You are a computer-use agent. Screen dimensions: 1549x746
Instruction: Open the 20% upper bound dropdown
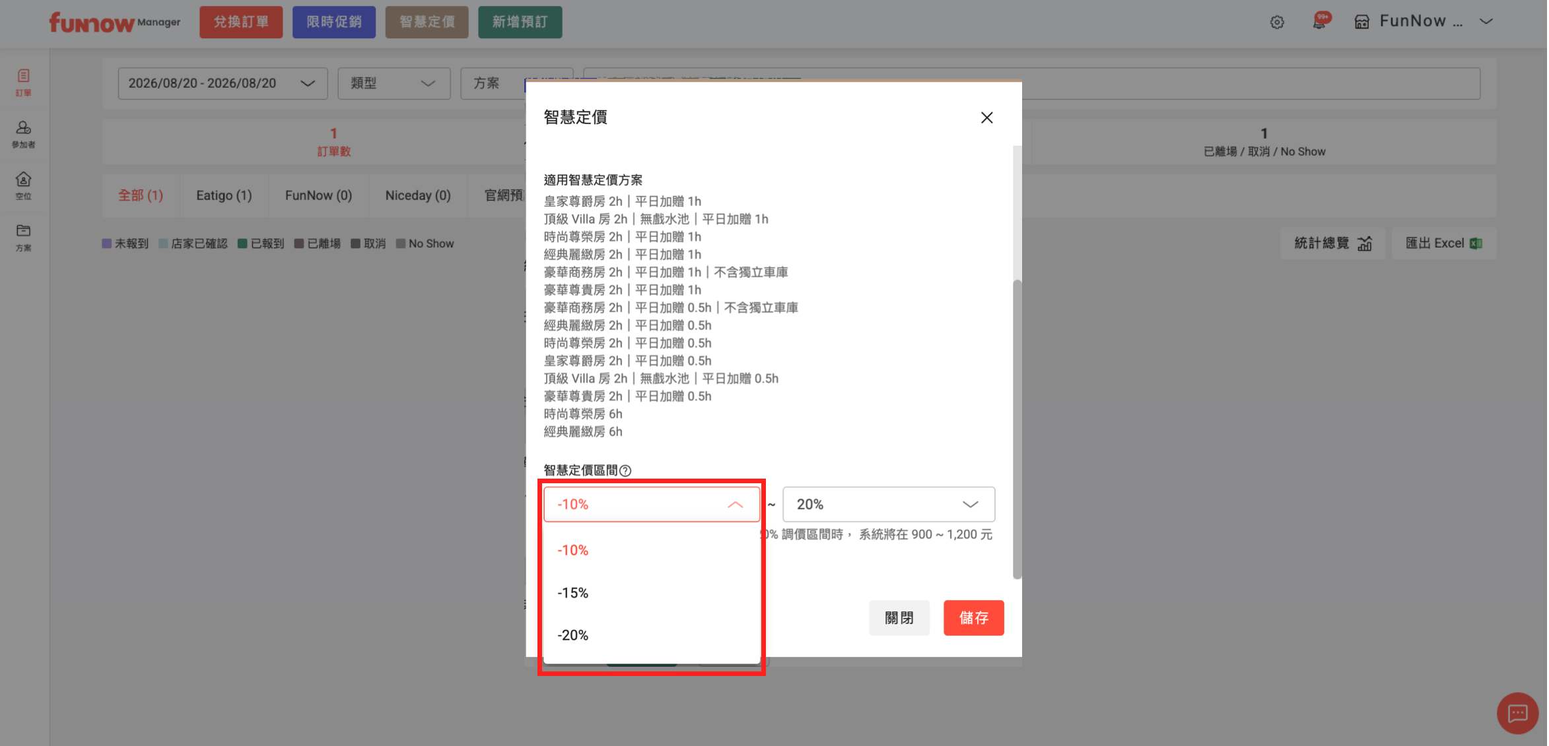coord(889,504)
